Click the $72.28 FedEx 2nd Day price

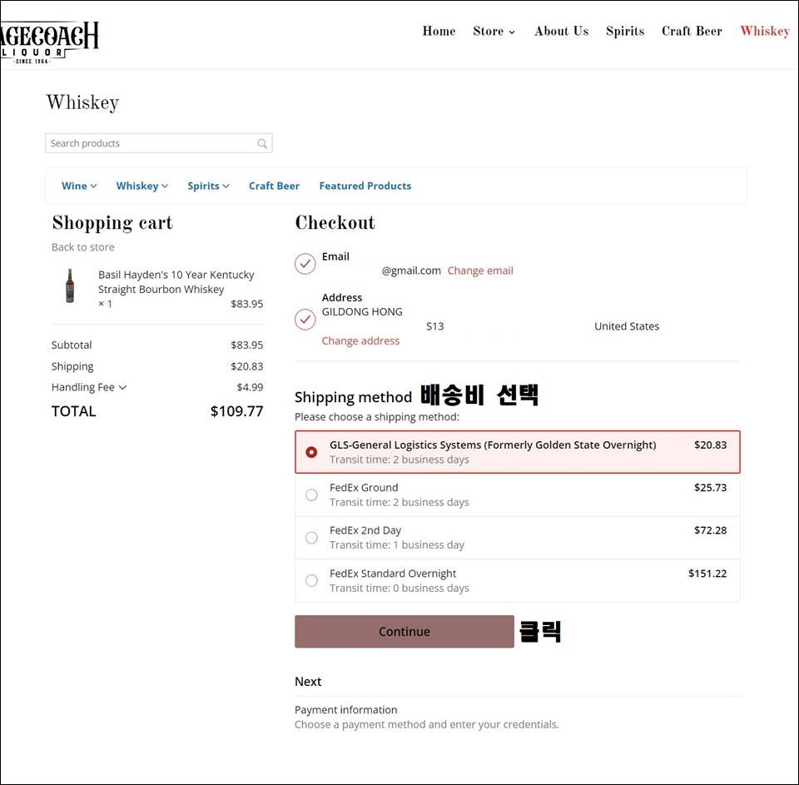coord(710,530)
